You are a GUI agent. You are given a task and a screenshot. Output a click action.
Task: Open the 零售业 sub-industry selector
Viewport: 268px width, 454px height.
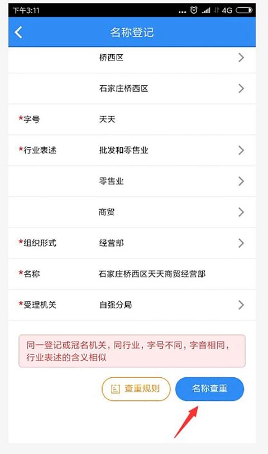coord(132,181)
